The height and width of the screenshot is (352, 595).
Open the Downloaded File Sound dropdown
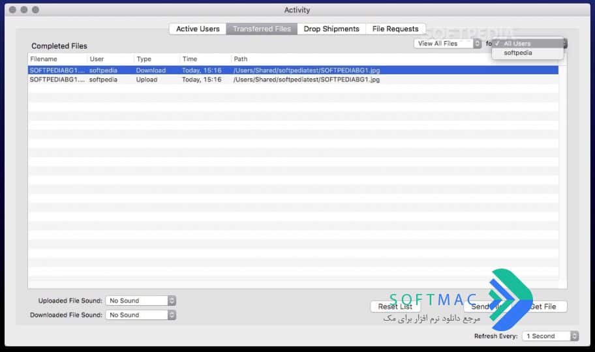coord(141,315)
